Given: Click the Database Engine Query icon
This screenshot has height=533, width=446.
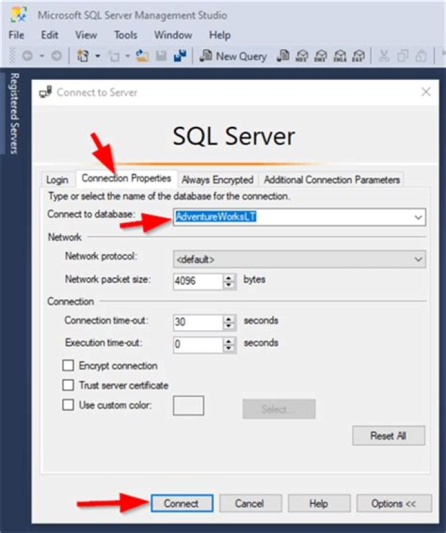Looking at the screenshot, I should (283, 56).
